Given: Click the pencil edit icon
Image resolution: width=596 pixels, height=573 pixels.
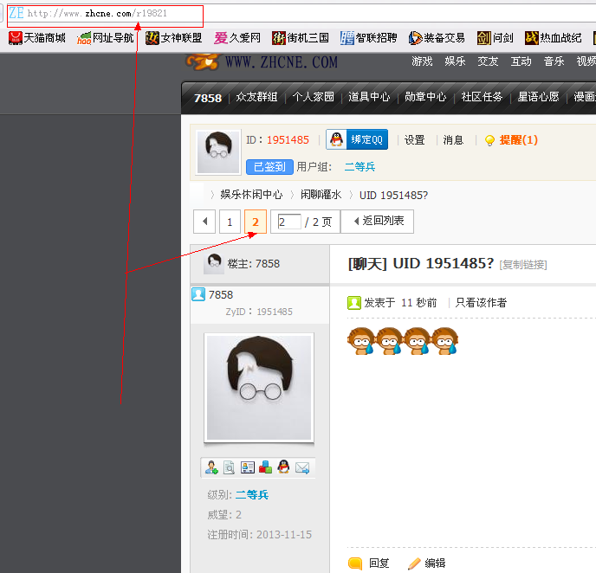Looking at the screenshot, I should (414, 563).
